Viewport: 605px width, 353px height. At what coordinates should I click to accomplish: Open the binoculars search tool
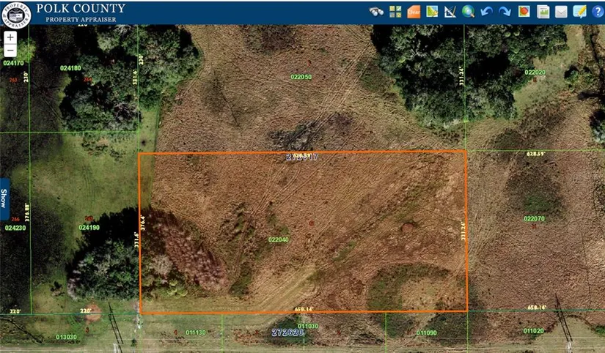[377, 12]
